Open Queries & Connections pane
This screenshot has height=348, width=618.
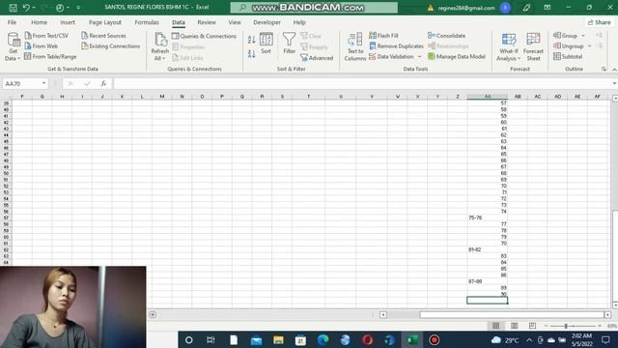pyautogui.click(x=204, y=36)
